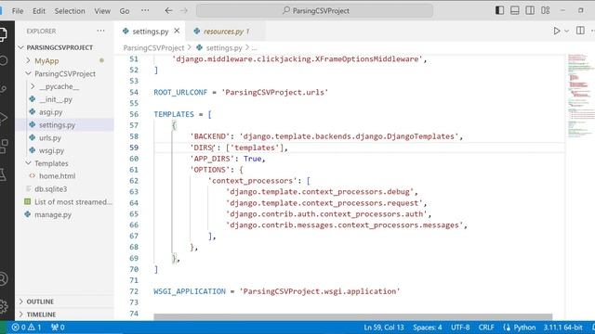
Task: Open the Testing flask view
Action: (3, 174)
